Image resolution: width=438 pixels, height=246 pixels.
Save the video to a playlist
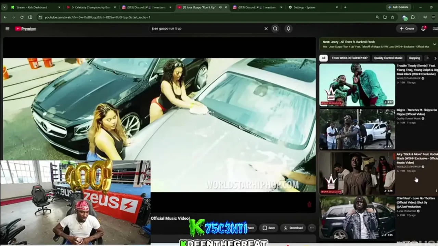(x=269, y=228)
